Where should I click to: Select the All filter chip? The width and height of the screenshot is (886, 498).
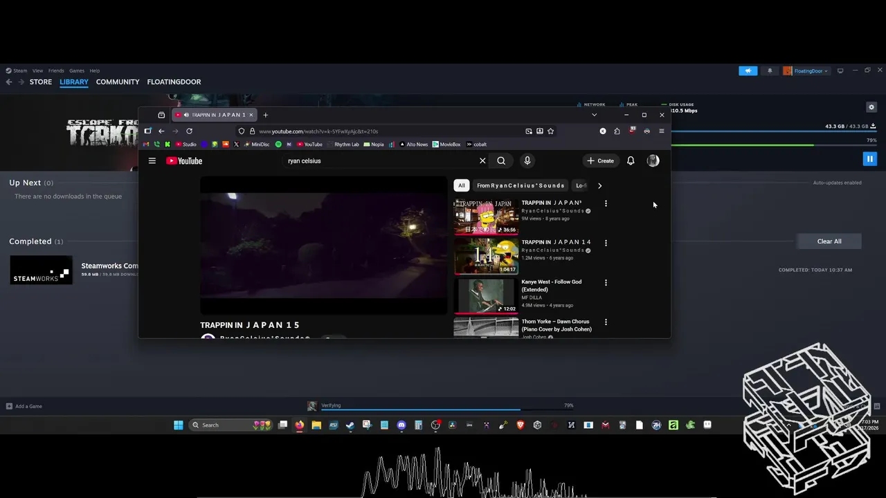coord(462,185)
